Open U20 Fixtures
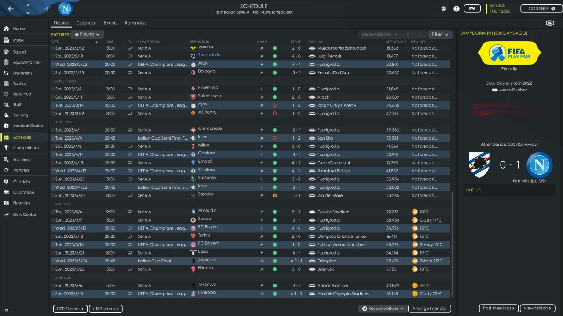 pyautogui.click(x=70, y=309)
